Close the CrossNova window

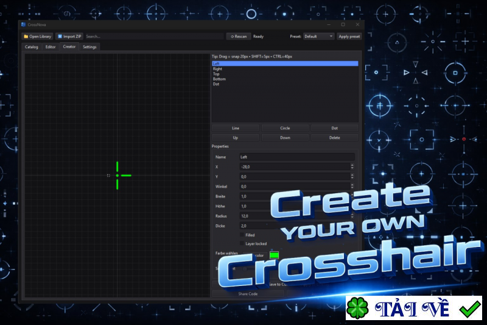coord(357,24)
